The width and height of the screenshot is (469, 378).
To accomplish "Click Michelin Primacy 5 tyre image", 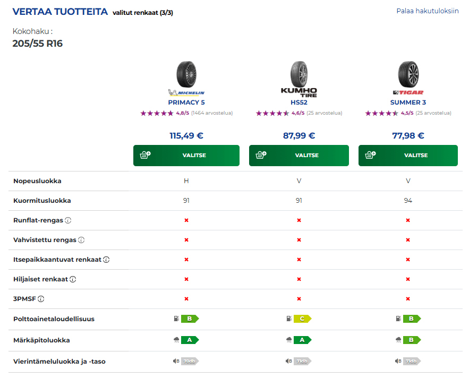I will pyautogui.click(x=186, y=74).
